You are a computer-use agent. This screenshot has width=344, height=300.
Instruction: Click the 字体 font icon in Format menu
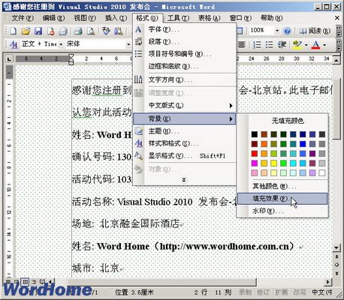tap(138, 30)
